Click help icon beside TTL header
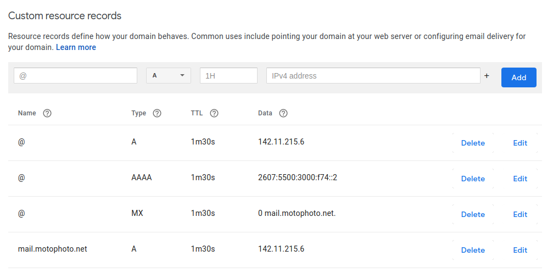Viewport: 553px width, 278px height. [x=214, y=113]
